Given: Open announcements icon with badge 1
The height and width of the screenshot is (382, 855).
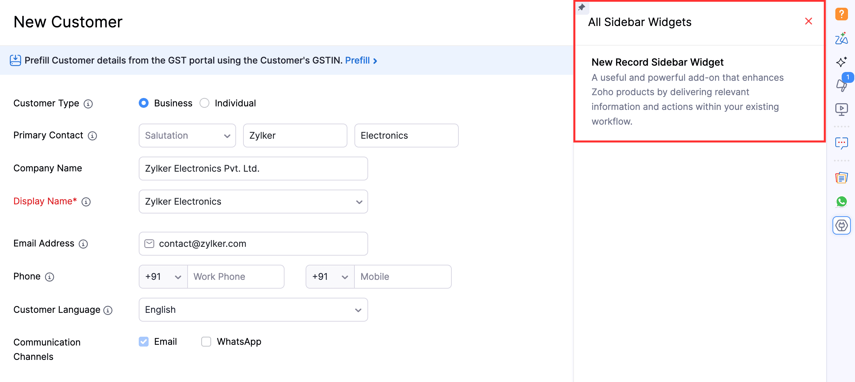Looking at the screenshot, I should point(841,85).
